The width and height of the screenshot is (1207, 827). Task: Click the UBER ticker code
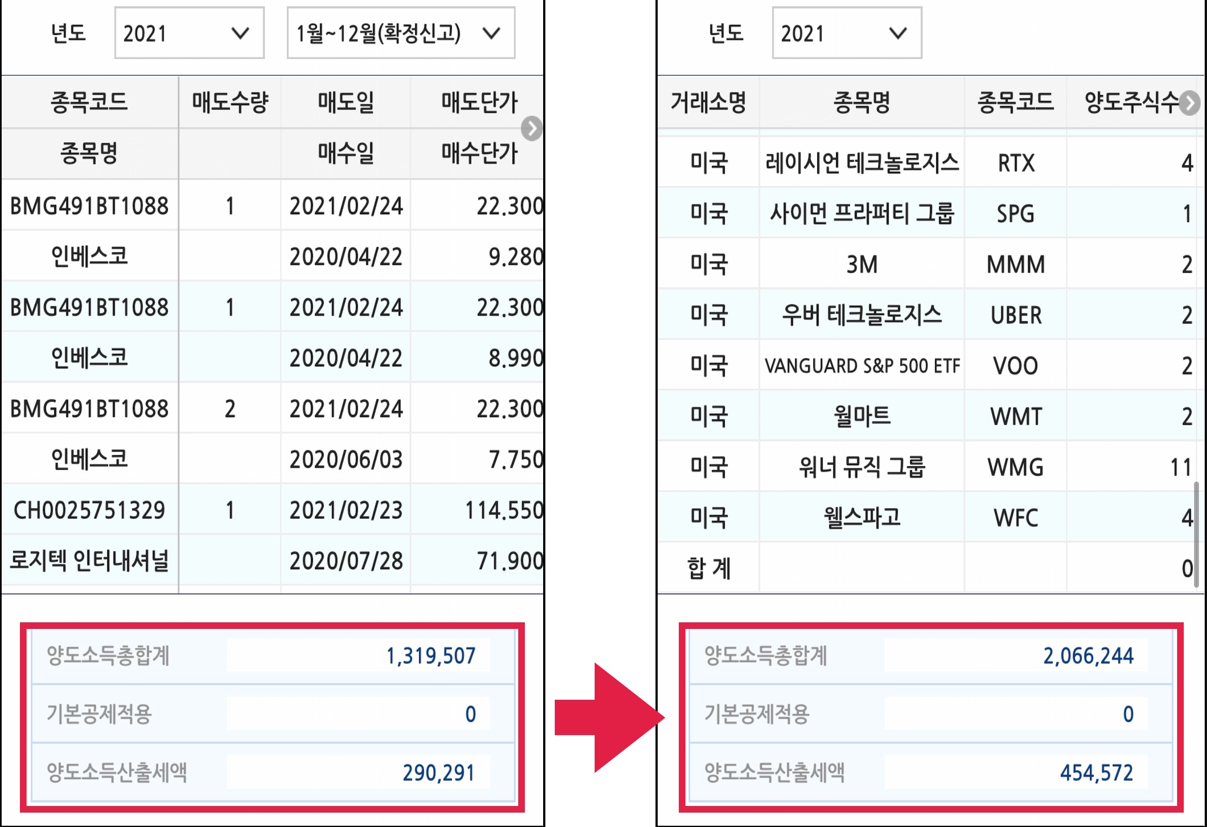(1016, 315)
